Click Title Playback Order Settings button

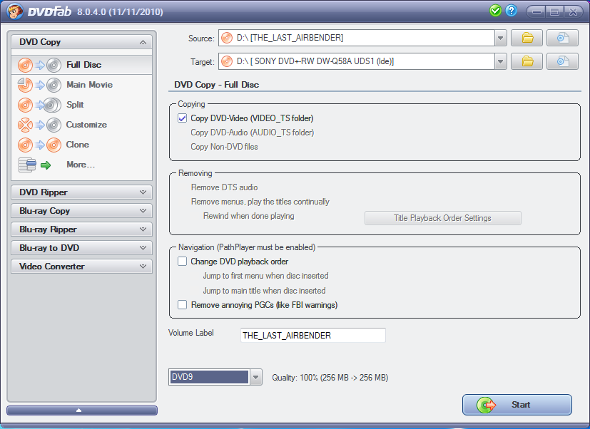tap(442, 218)
